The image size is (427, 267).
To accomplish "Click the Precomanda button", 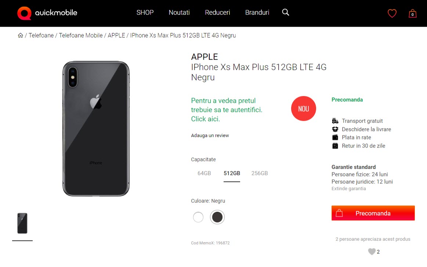I will [373, 213].
